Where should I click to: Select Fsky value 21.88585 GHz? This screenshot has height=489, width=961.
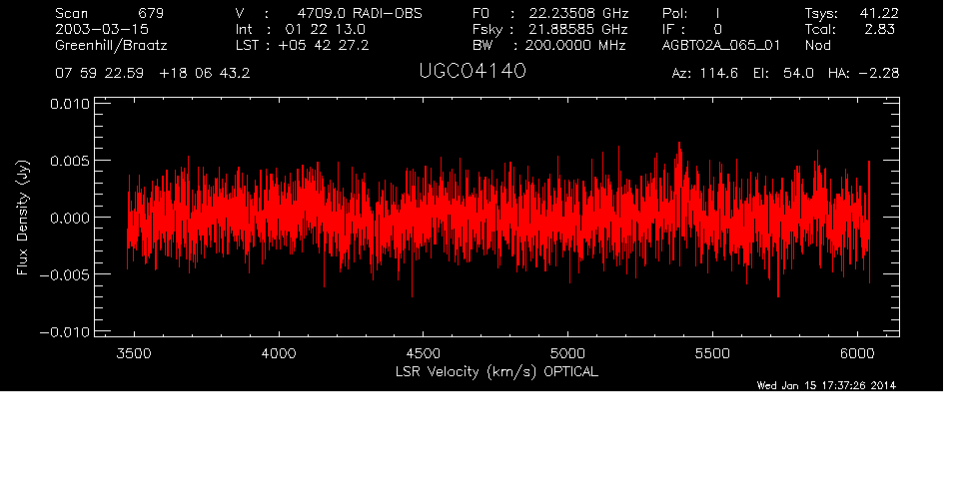(578, 29)
